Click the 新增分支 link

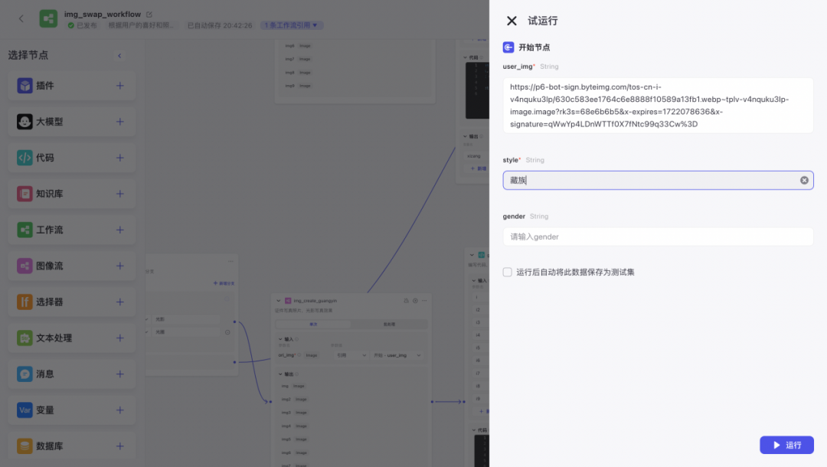click(224, 283)
